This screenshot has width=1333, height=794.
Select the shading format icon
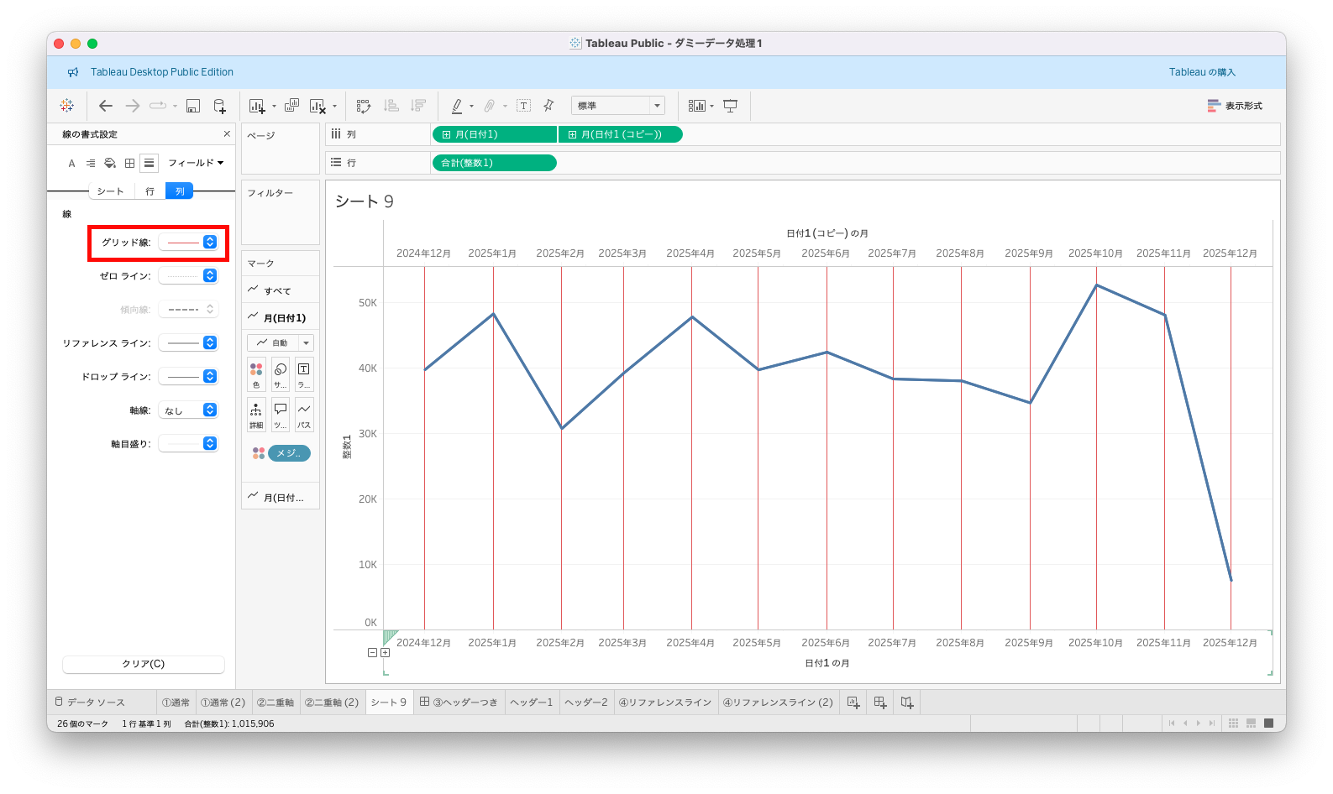(110, 163)
